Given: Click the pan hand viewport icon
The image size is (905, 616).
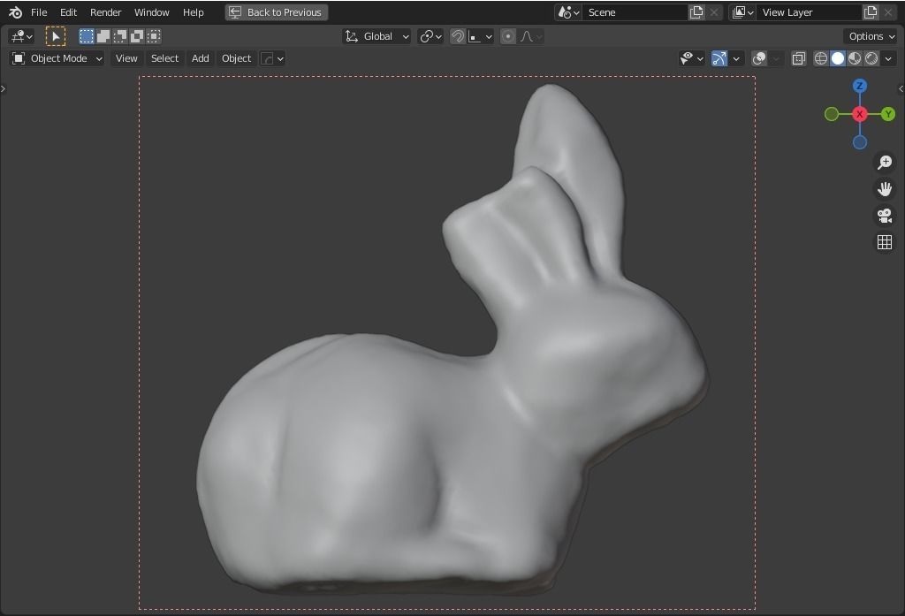Looking at the screenshot, I should point(884,189).
